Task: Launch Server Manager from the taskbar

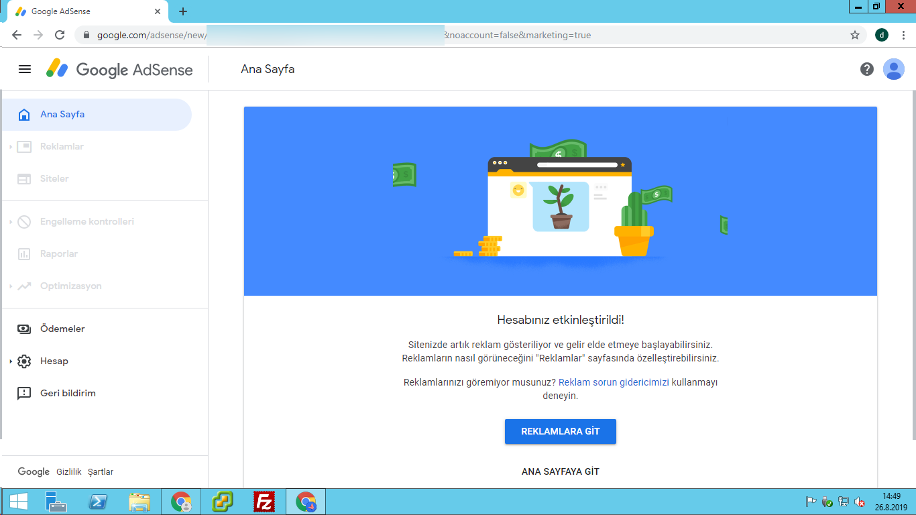Action: (56, 502)
